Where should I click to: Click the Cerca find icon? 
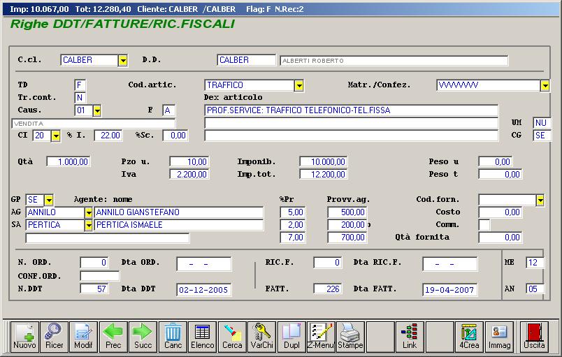pos(232,337)
